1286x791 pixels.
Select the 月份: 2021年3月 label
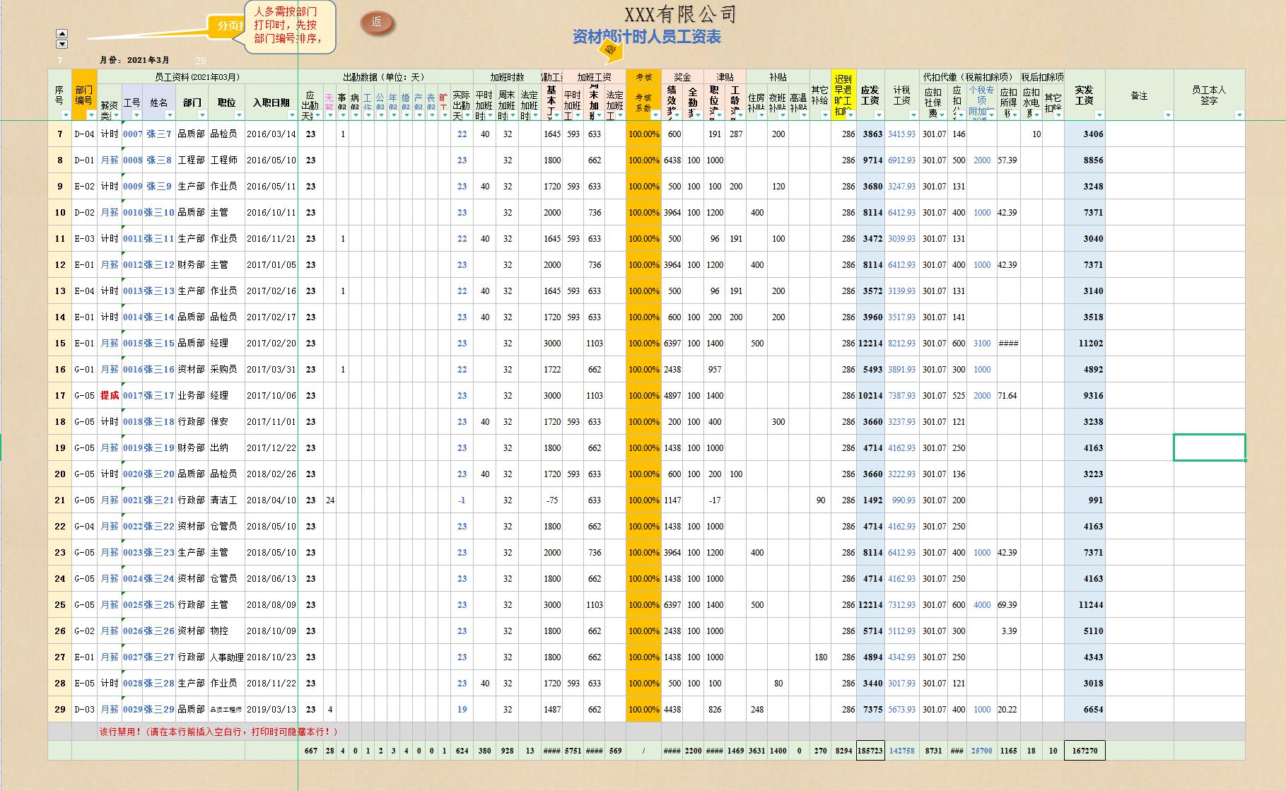pyautogui.click(x=134, y=60)
